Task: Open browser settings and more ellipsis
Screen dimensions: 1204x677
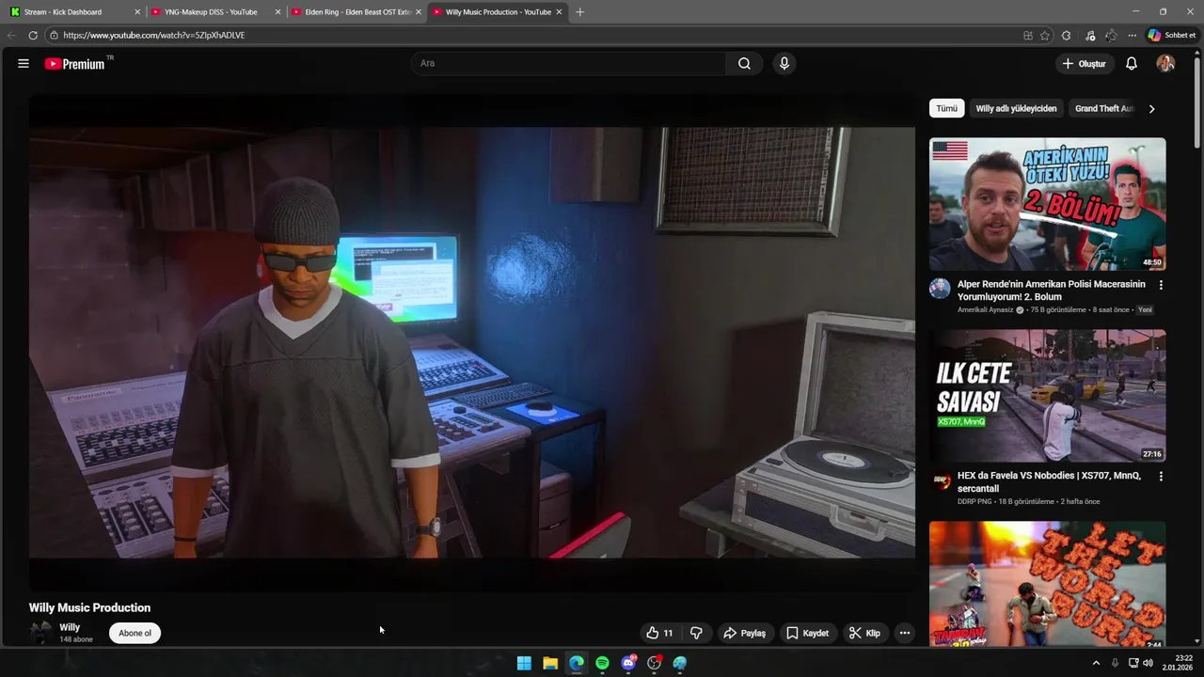Action: pos(1133,35)
